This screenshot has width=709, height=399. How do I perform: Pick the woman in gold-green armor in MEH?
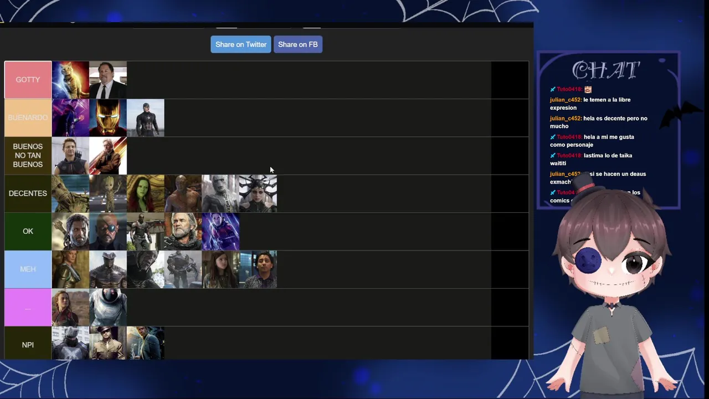[x=70, y=269]
